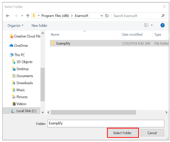Click sidebar scroll up arrow
This screenshot has height=142, width=170.
43,33
